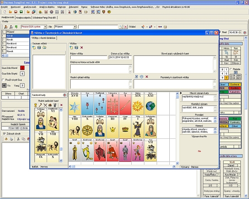
Task: Click the globe icon in main toolbar
Action: [x=75, y=12]
